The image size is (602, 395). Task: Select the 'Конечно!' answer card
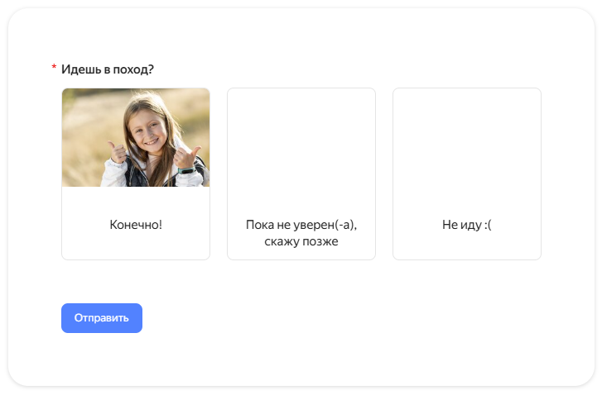(x=136, y=174)
